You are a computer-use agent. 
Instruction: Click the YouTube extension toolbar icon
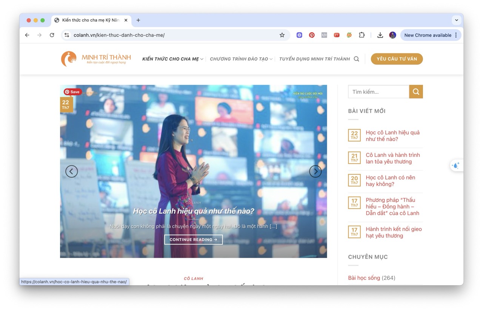337,35
